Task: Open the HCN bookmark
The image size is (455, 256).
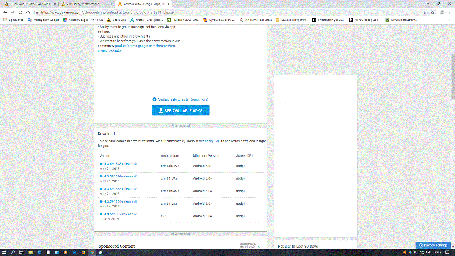Action: (97, 20)
